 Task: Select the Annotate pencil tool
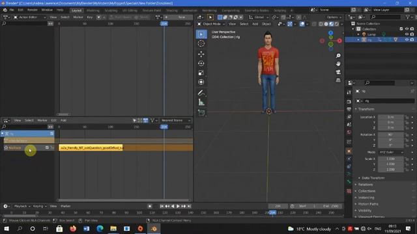[x=201, y=93]
